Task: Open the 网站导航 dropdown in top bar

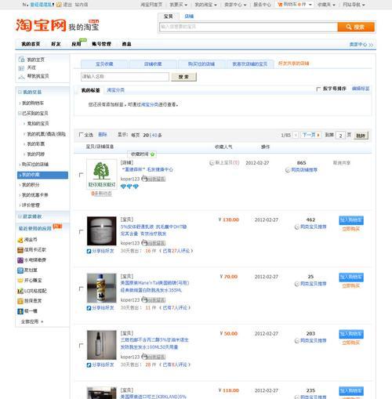Action: (x=354, y=5)
